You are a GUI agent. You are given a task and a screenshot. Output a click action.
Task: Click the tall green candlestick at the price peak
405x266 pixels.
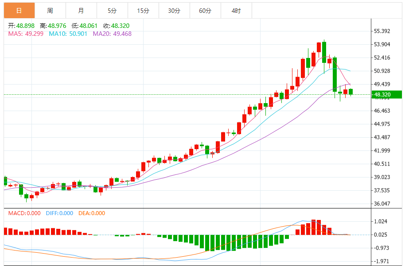point(324,52)
